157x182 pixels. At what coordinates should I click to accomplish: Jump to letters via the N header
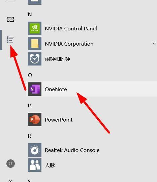pos(30,15)
